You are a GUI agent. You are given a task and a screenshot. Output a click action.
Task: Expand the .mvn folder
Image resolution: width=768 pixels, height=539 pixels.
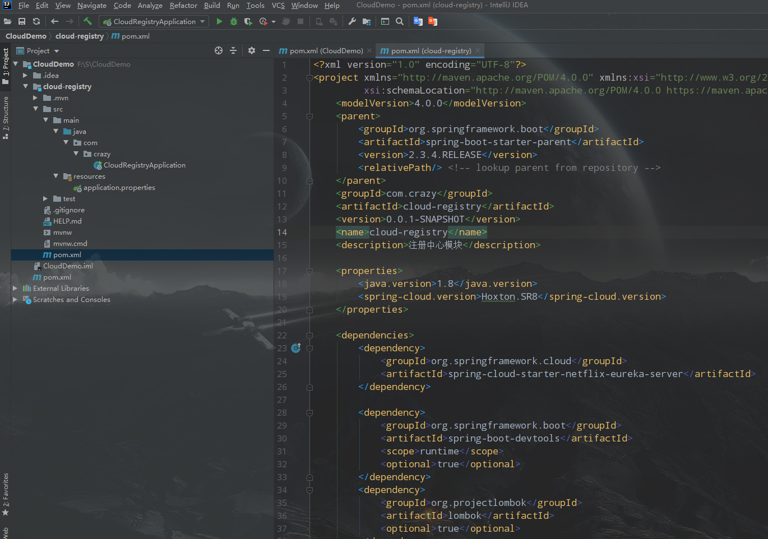click(35, 97)
